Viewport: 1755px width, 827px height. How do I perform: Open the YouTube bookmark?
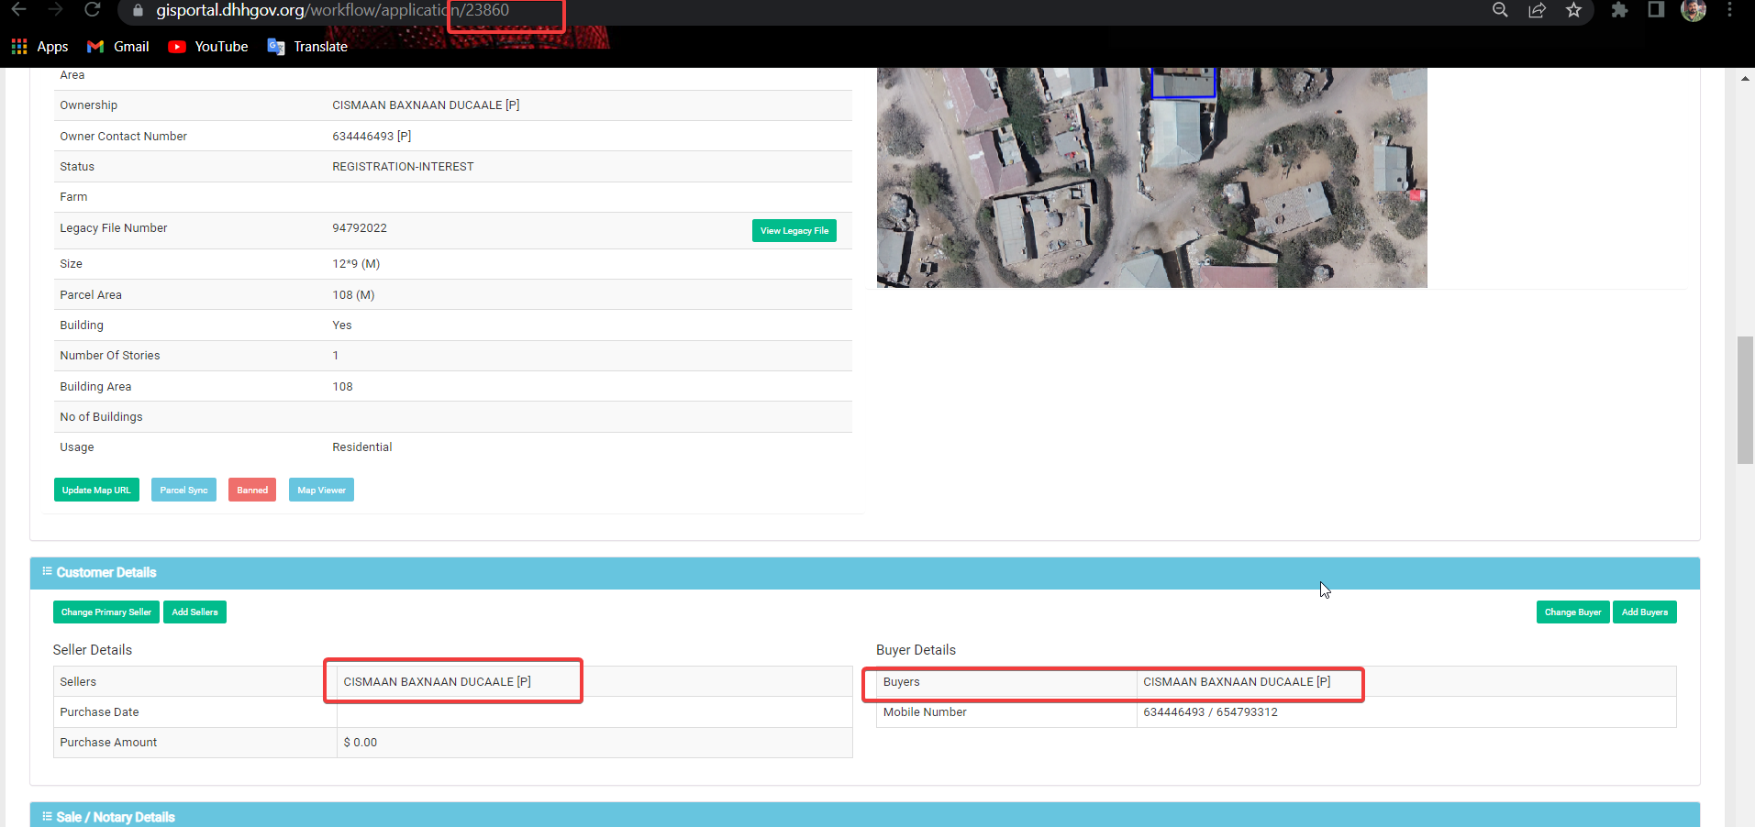(208, 47)
